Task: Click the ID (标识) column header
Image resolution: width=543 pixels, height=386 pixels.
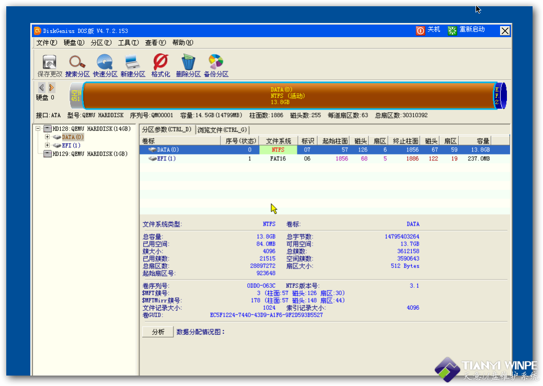Action: 307,141
